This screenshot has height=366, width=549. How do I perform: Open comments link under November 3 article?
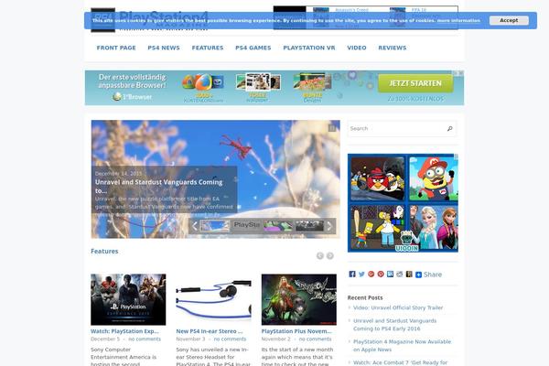[230, 339]
